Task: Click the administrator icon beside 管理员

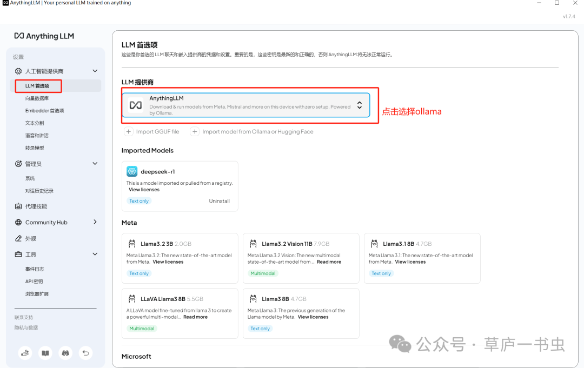Action: click(x=18, y=164)
